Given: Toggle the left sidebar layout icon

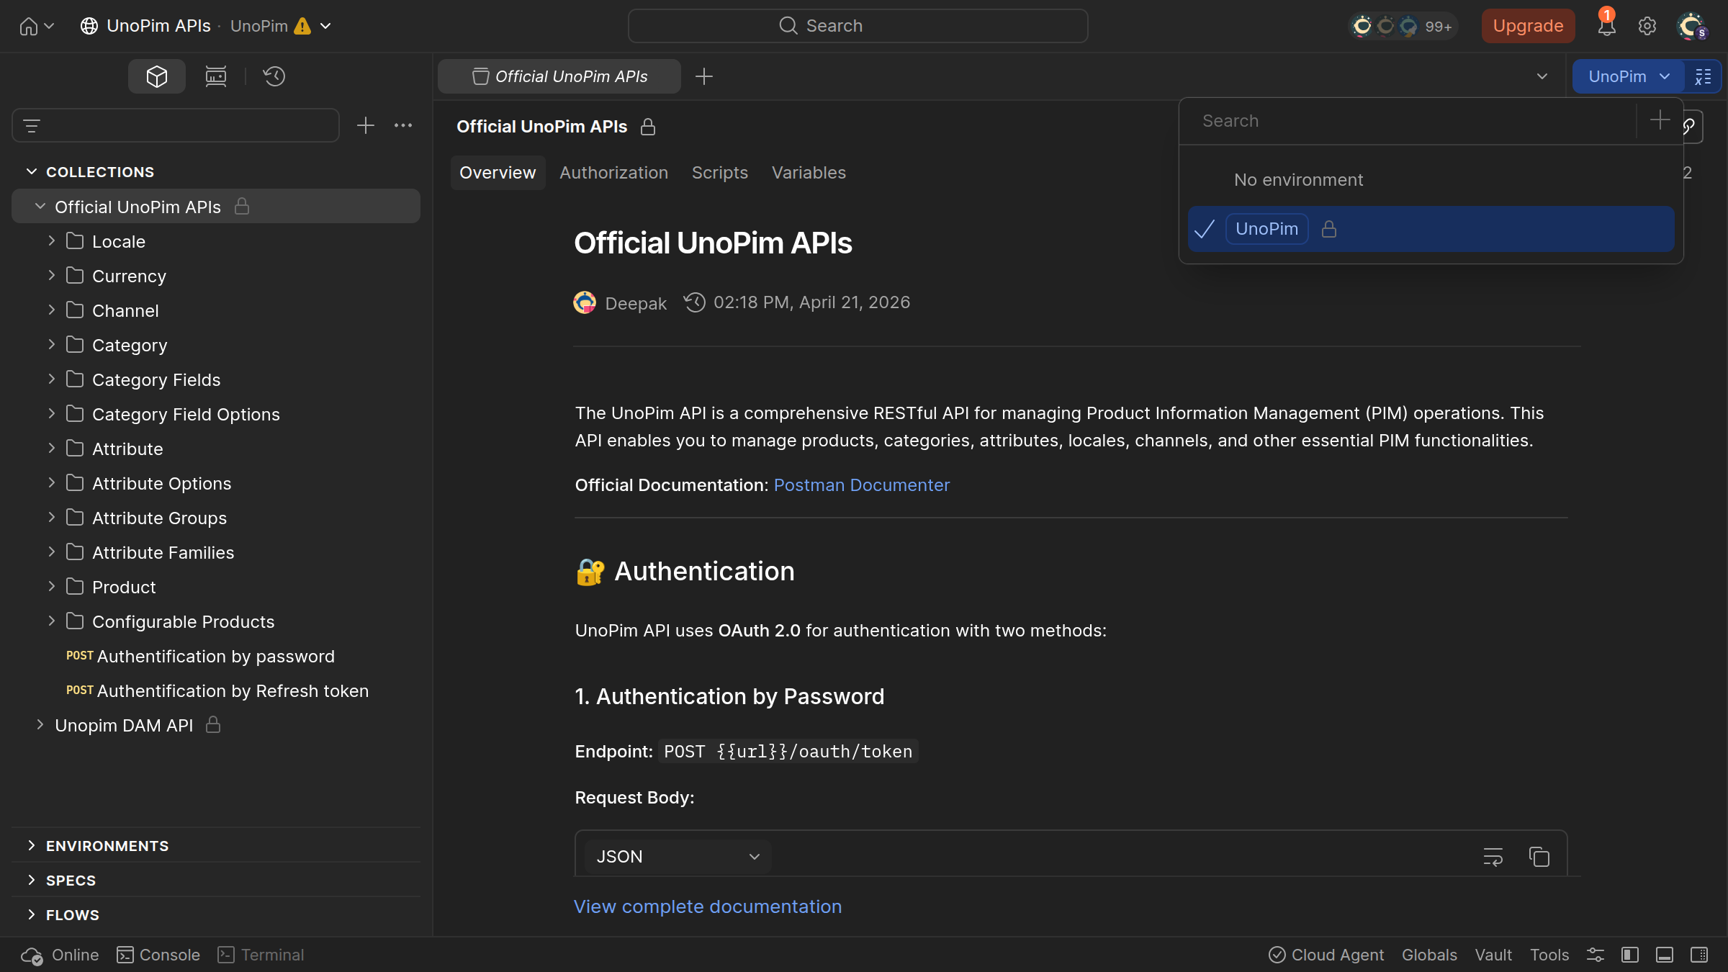Looking at the screenshot, I should coord(1630,955).
